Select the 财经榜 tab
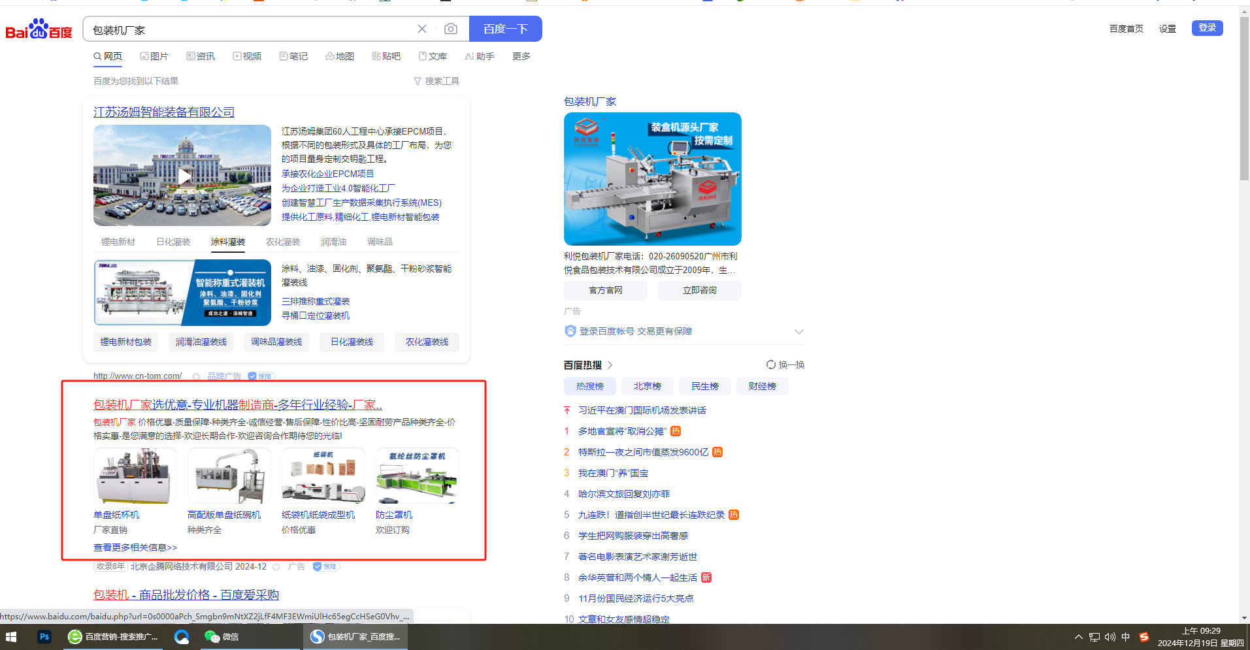The height and width of the screenshot is (650, 1250). [763, 387]
